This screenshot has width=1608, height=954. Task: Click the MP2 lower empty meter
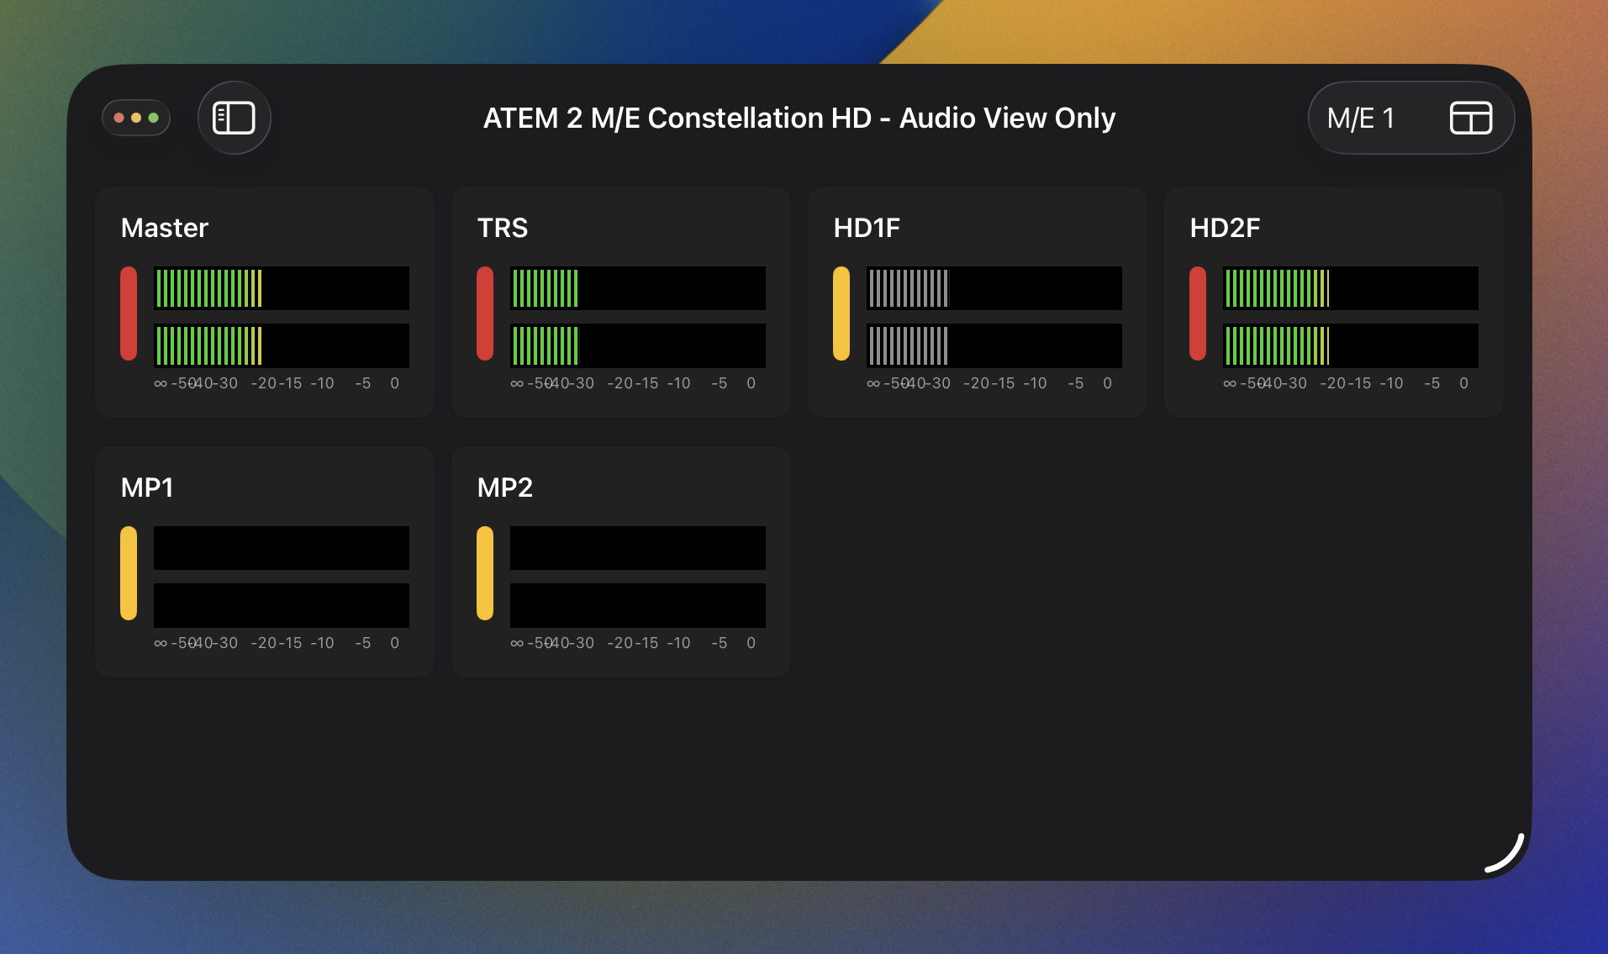(x=637, y=605)
